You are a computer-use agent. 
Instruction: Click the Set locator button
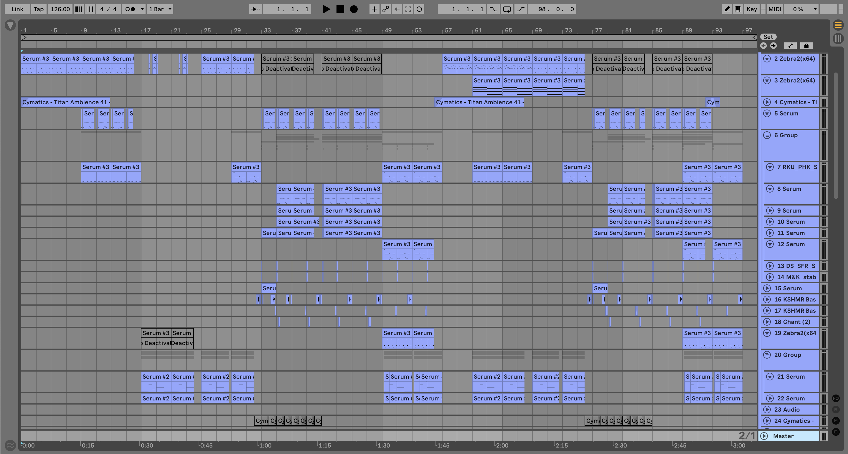[x=768, y=37]
